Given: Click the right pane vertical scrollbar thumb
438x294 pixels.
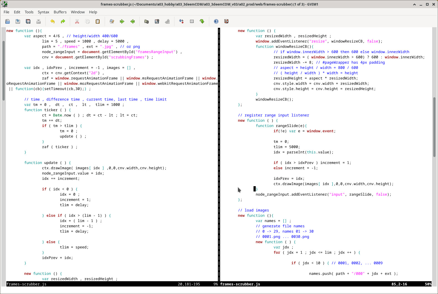Looking at the screenshot, I should click(x=434, y=127).
